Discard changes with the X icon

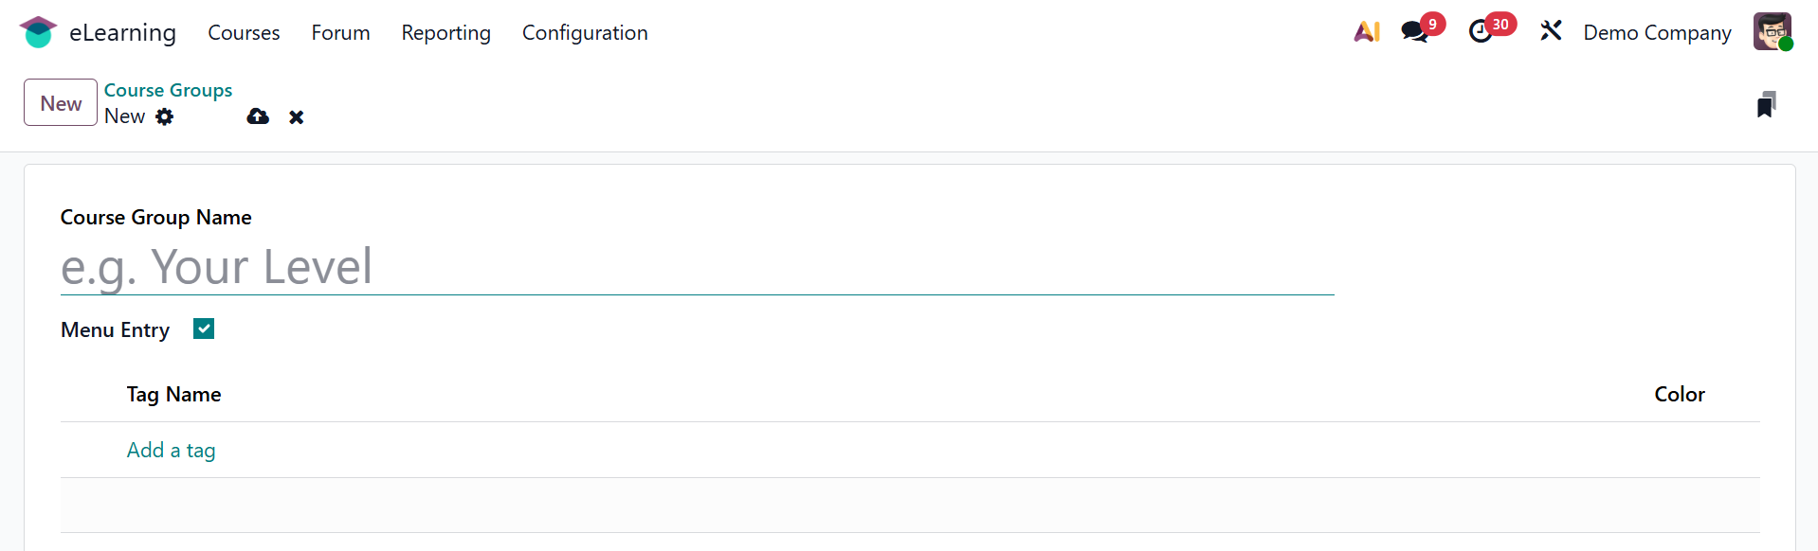pos(297,117)
